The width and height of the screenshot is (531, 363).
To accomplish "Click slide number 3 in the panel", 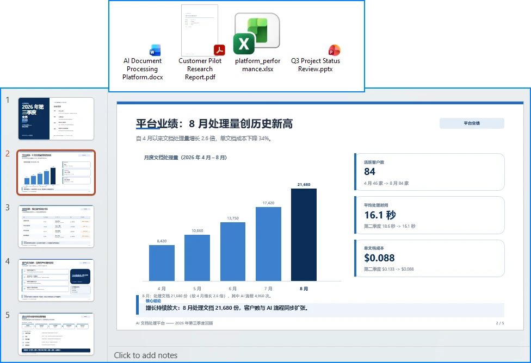I will (x=8, y=208).
